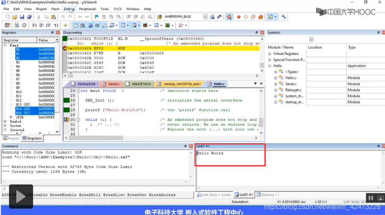Disable all breakpoints icon
Screen dimensions: 385x215
click(253, 17)
